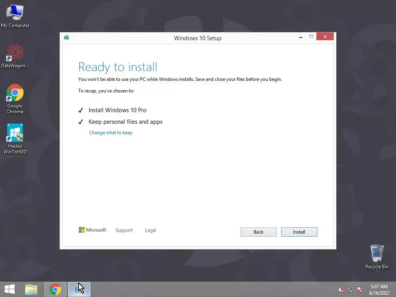Click the 'Ready to install' heading

point(118,67)
